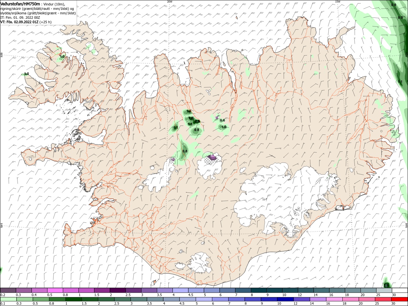
Task: Click the dark purple 2–2.5 swatch, top row
Action: pyautogui.click(x=117, y=290)
